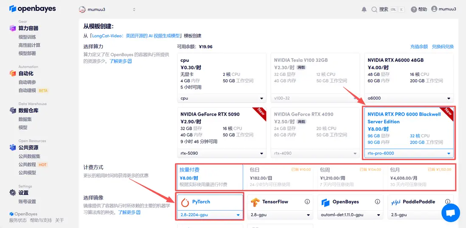This screenshot has width=466, height=228.
Task: Open 模型 under 数据仓库
Action: pos(23,128)
